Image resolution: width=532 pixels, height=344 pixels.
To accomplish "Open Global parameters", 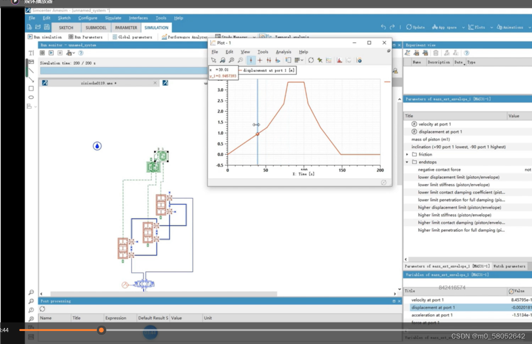I will tap(132, 37).
